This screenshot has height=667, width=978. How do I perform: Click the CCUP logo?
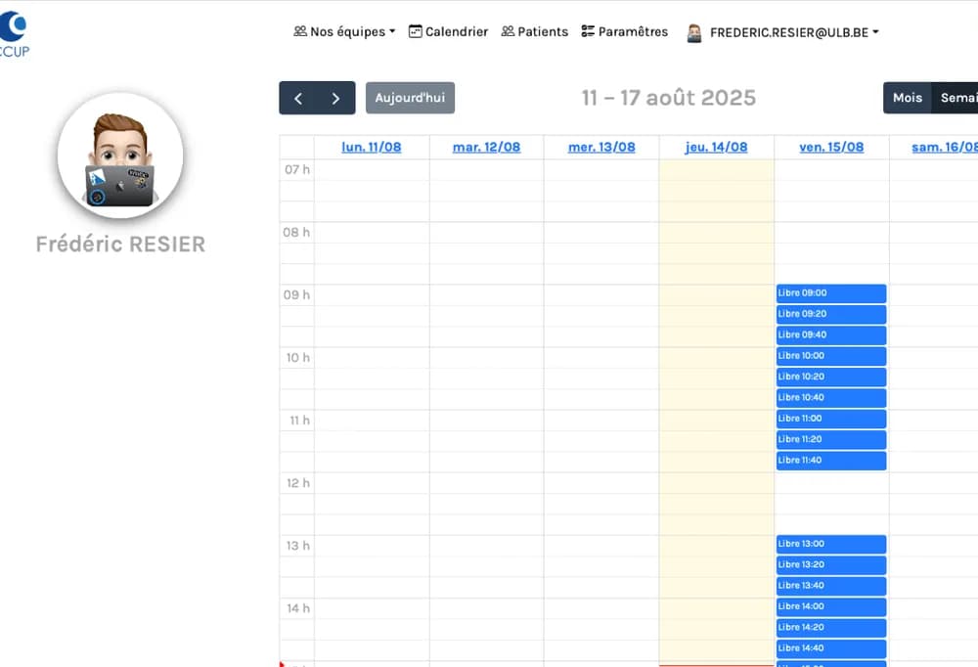14,35
